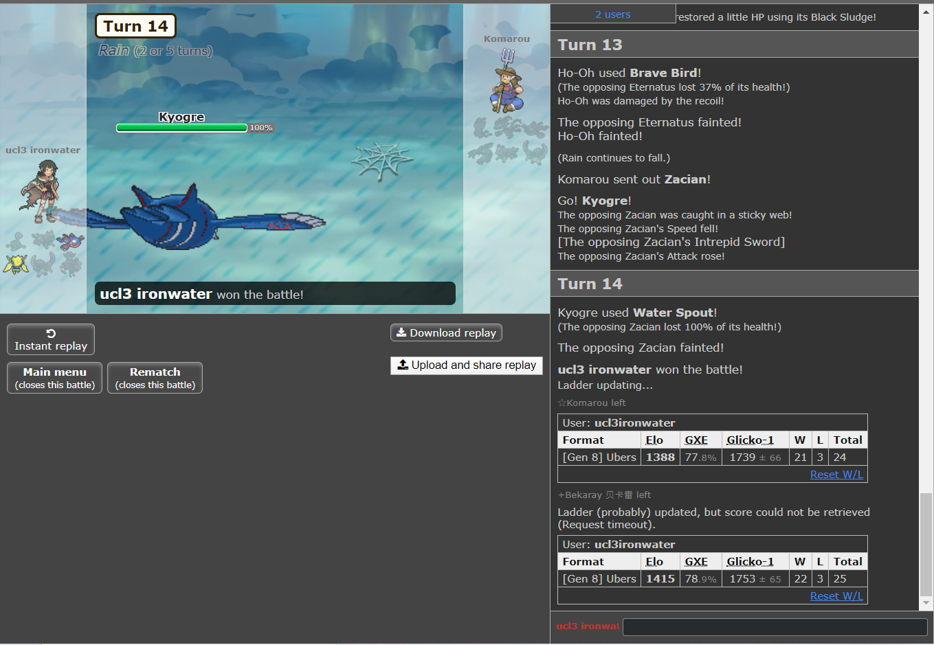
Task: Click the Turn 14 indicator on battlefield
Action: [135, 26]
